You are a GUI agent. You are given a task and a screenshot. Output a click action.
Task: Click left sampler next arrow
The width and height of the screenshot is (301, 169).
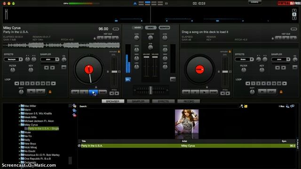pyautogui.click(x=52, y=68)
